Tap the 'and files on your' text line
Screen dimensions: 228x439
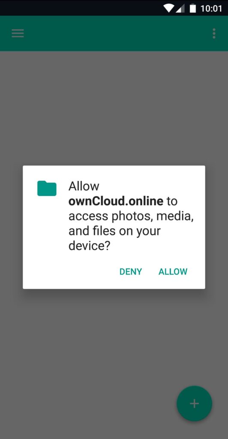tap(114, 231)
